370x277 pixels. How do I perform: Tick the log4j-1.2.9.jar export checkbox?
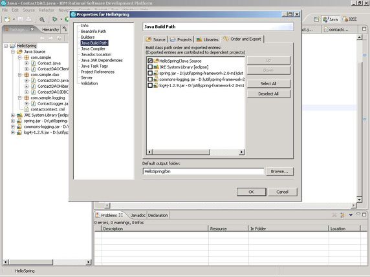[150, 85]
